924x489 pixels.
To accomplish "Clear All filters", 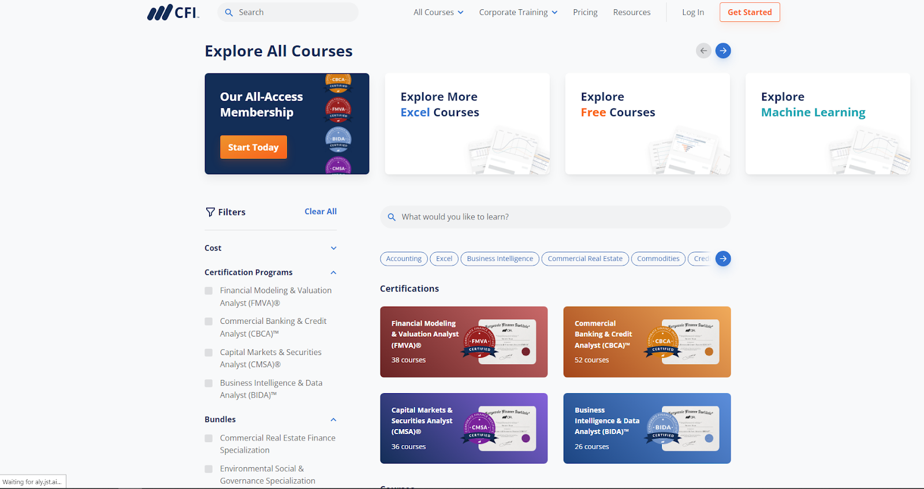I will [x=321, y=211].
